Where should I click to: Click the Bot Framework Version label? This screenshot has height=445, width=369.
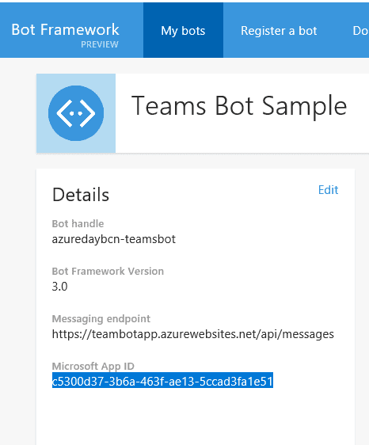click(108, 272)
